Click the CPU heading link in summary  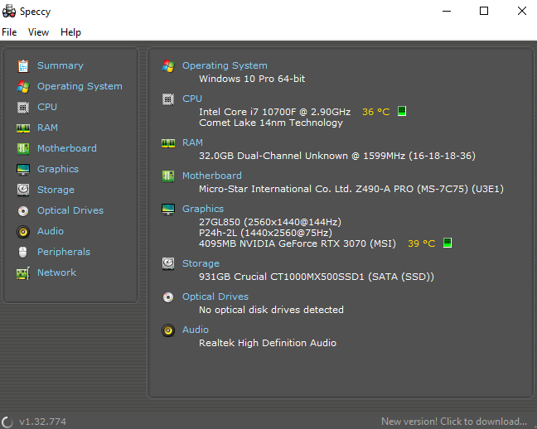coord(192,99)
